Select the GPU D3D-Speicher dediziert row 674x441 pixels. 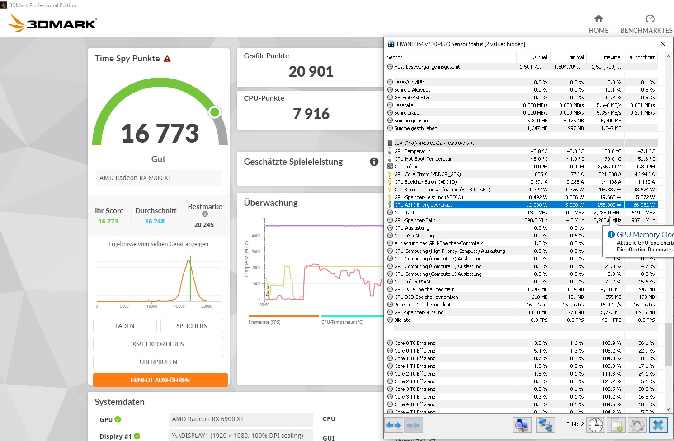[x=522, y=289]
